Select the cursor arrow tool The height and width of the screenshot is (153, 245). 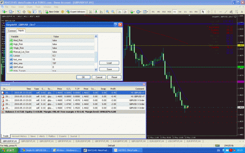pos(203,12)
